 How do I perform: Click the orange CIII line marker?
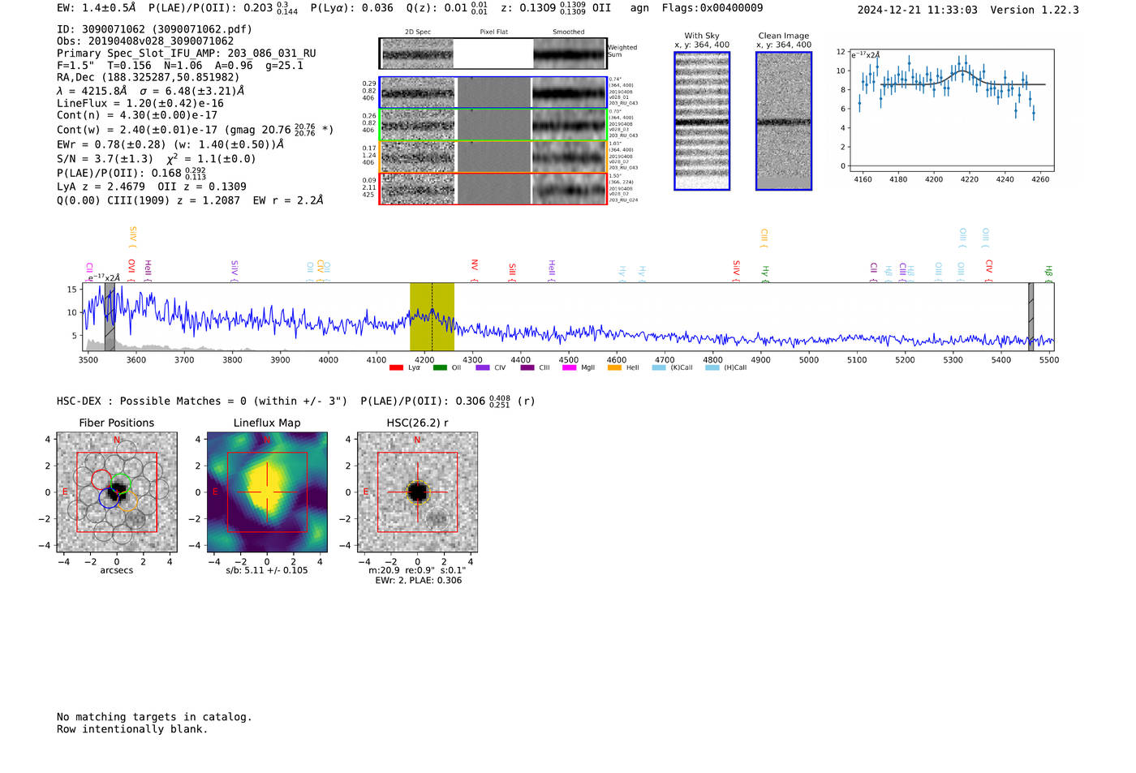764,237
